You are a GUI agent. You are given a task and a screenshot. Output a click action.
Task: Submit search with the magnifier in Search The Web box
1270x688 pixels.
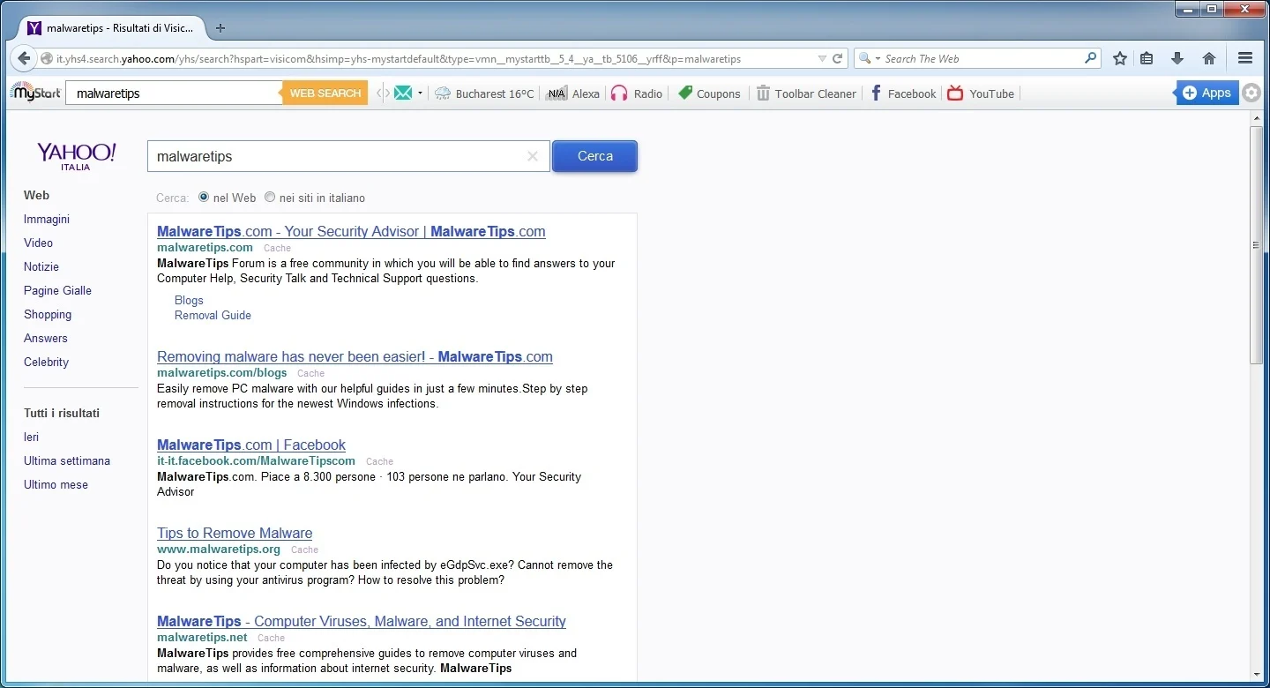pos(1091,58)
